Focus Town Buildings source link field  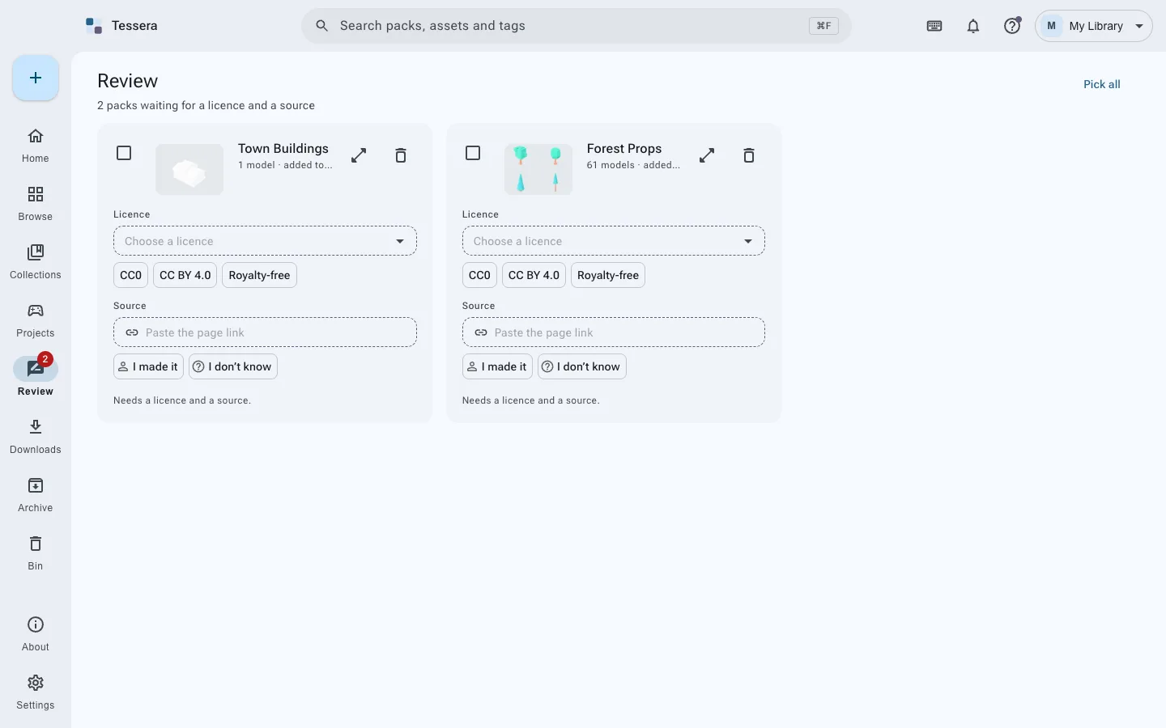265,332
